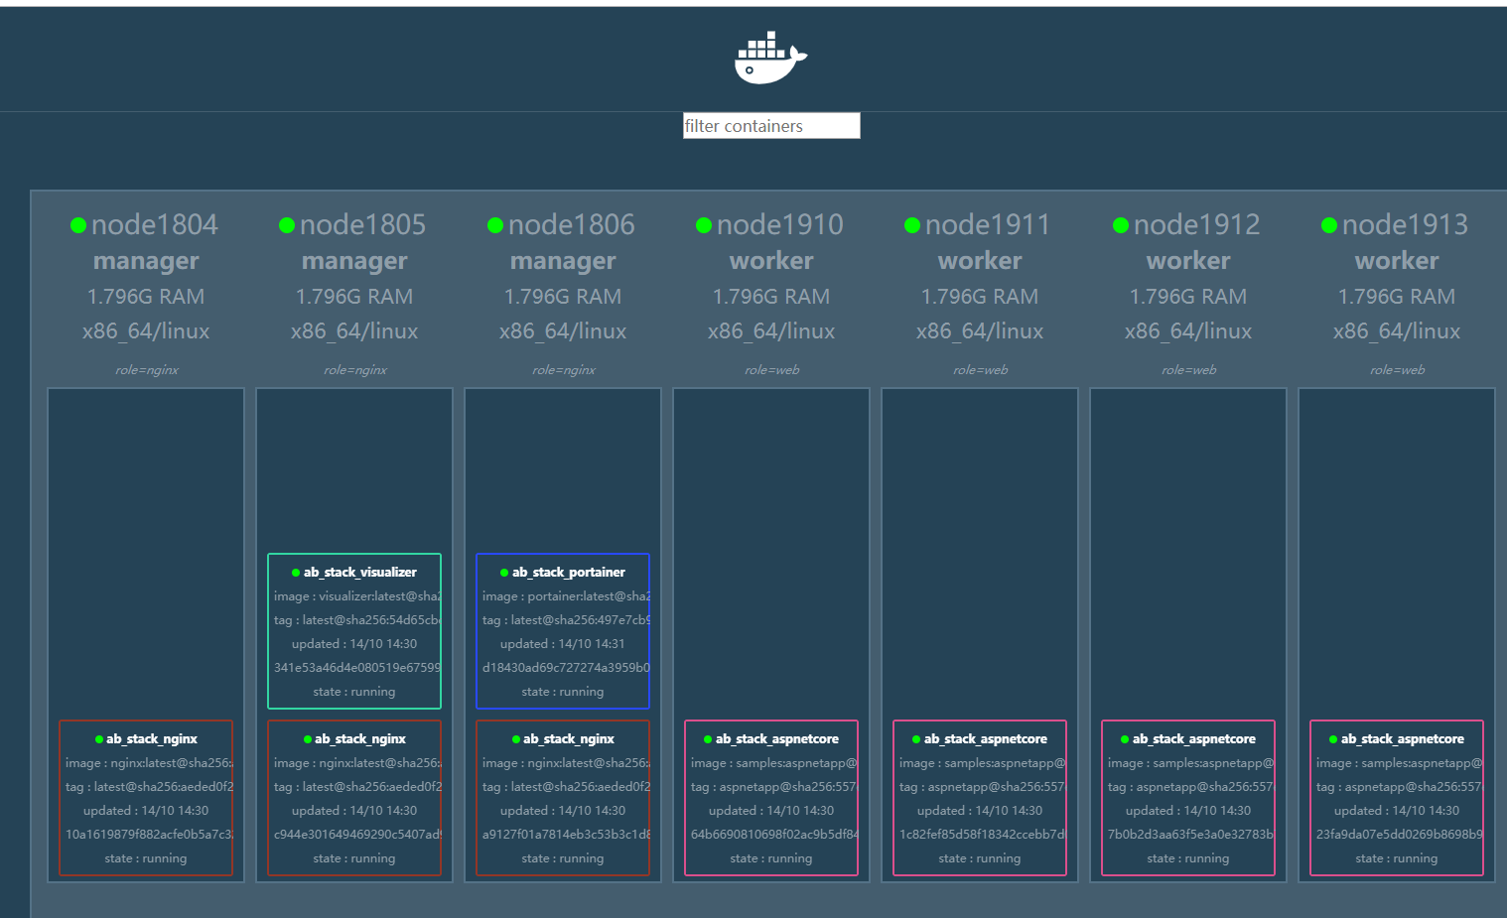Click the portainer updated 14/10 14:31 line
This screenshot has width=1507, height=918.
pos(563,644)
